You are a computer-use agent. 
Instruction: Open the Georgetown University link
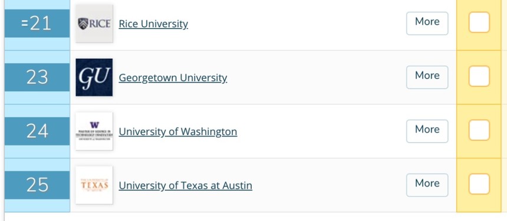(173, 78)
